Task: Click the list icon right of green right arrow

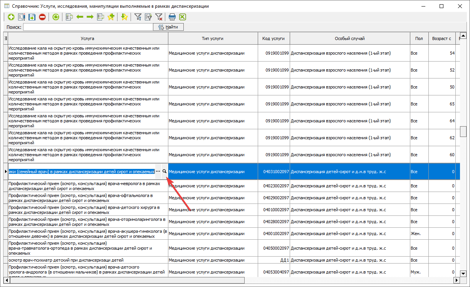Action: [x=101, y=17]
